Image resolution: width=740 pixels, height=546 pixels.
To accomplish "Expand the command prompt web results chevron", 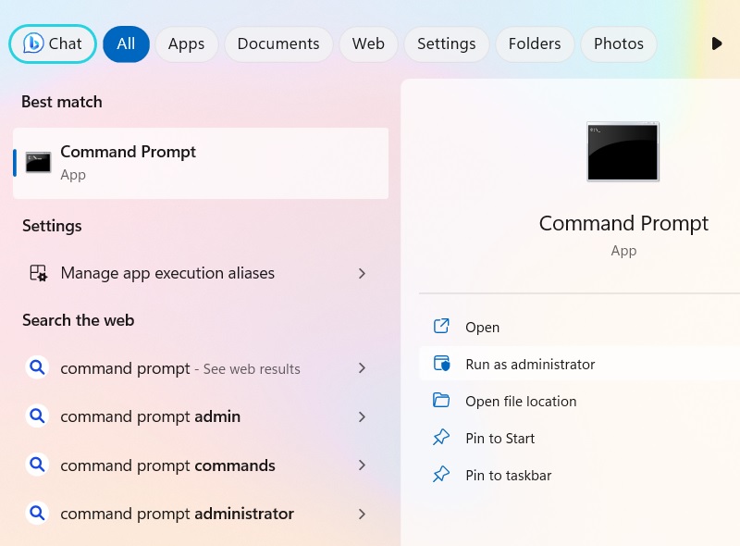I will click(x=362, y=368).
